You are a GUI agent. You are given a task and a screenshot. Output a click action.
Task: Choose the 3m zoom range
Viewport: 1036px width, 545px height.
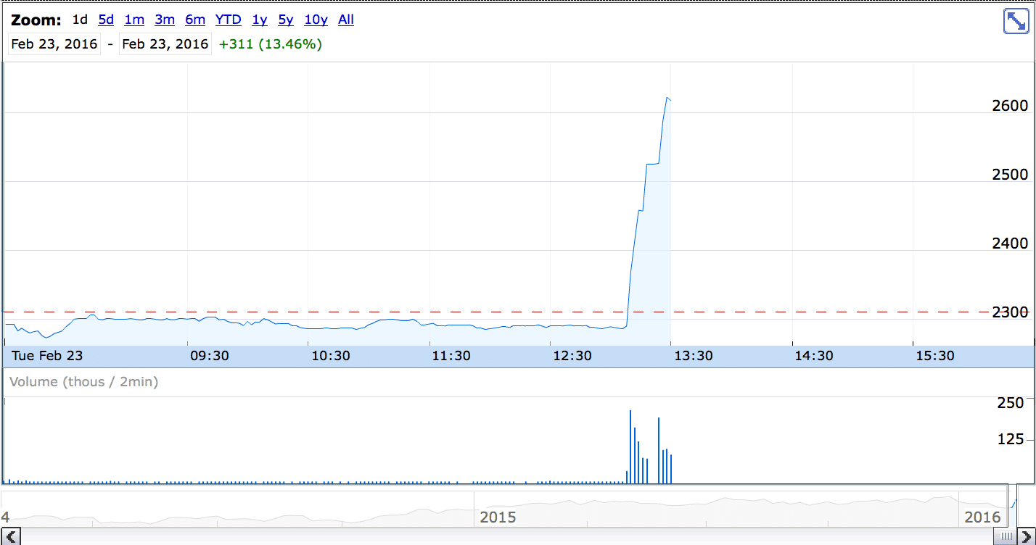(165, 20)
